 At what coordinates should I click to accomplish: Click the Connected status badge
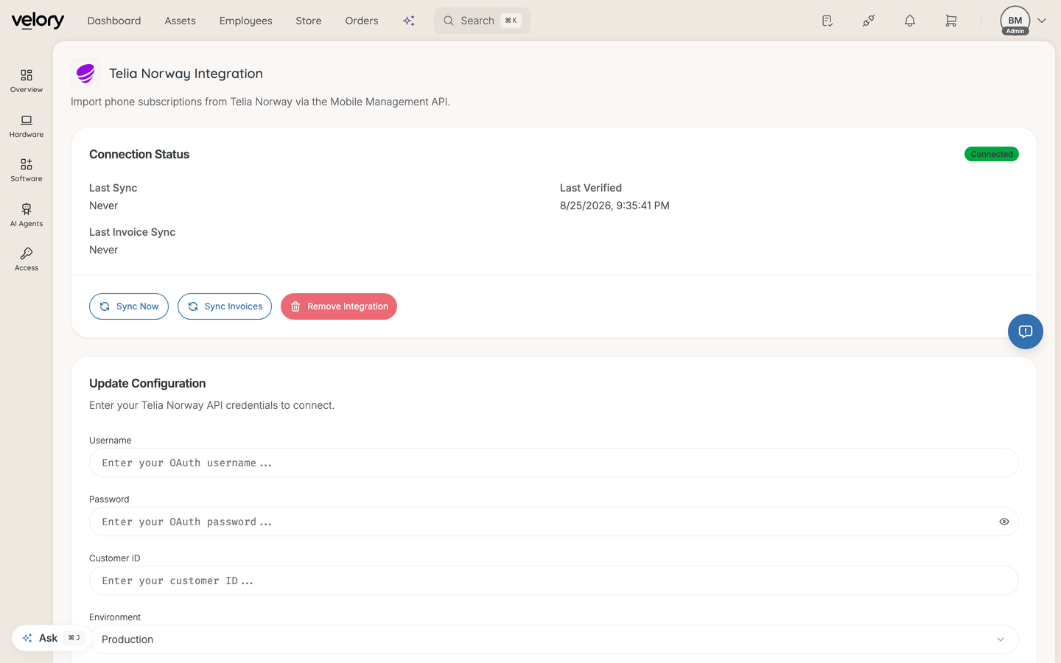pos(992,154)
